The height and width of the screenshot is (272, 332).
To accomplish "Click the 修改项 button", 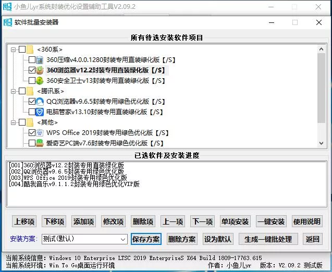I will [113, 221].
